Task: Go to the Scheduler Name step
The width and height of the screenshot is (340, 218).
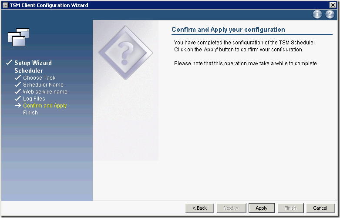Action: click(x=43, y=85)
